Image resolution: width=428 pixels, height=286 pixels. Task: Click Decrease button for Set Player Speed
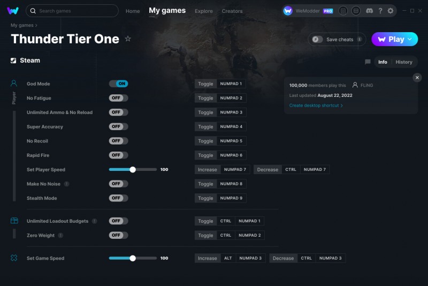coord(267,170)
